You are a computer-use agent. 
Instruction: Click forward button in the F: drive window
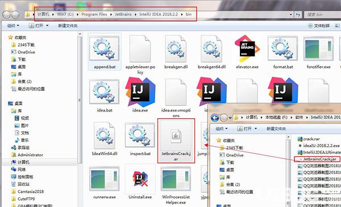(224, 118)
